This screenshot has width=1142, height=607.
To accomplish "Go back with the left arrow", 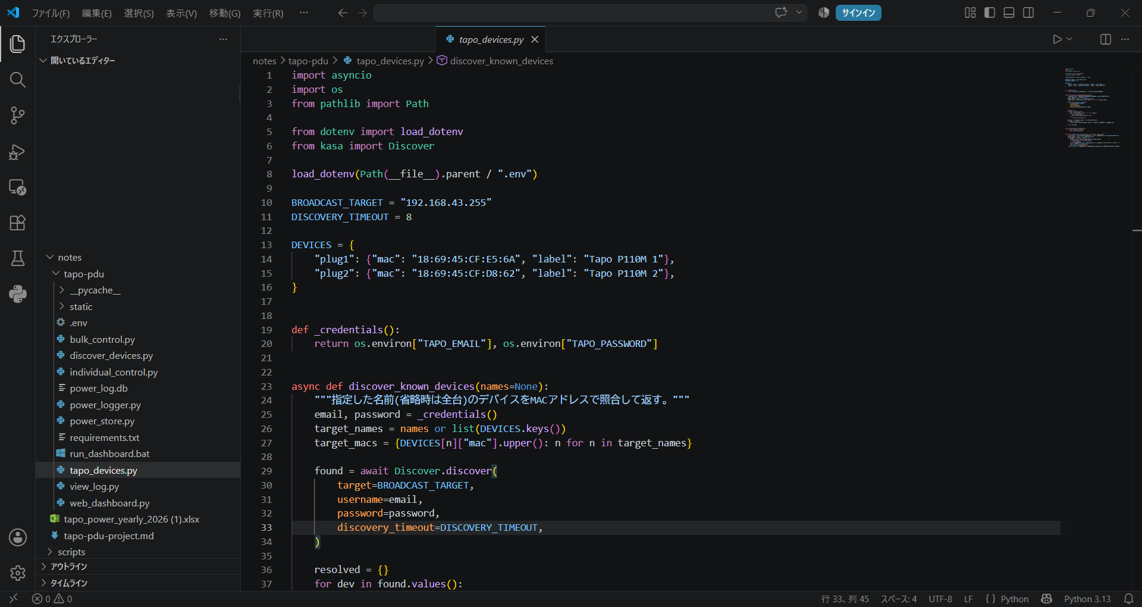I will [x=343, y=12].
